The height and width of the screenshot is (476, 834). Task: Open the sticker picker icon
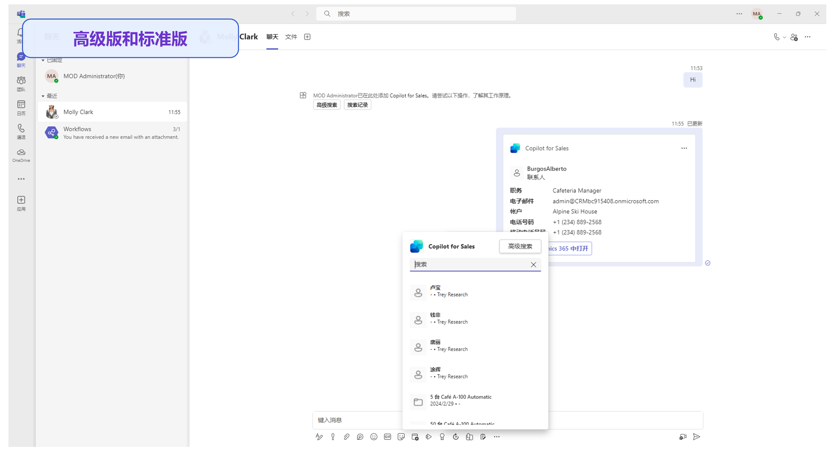[401, 437]
